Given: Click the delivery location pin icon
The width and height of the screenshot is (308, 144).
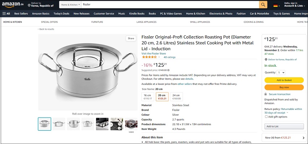Looking at the screenshot, I should tap(29, 5).
